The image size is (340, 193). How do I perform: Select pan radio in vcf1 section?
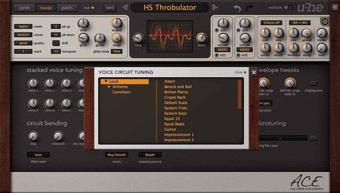(x=217, y=30)
